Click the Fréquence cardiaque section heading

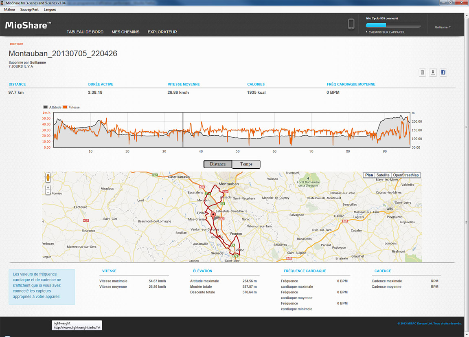tap(305, 271)
